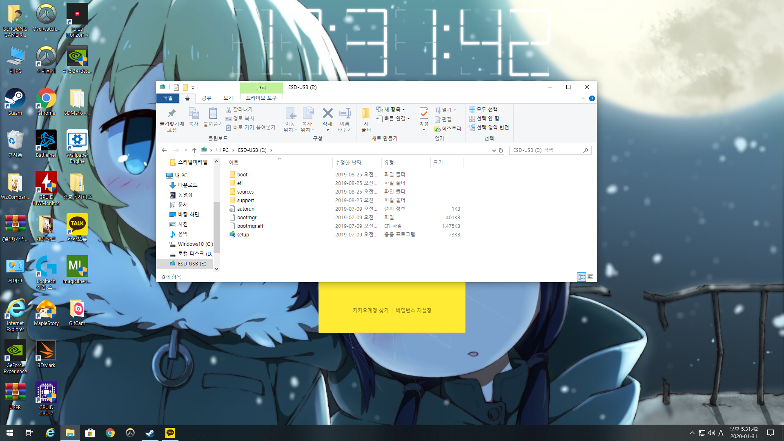
Task: Select the GifCam desktop icon
Action: click(x=77, y=312)
